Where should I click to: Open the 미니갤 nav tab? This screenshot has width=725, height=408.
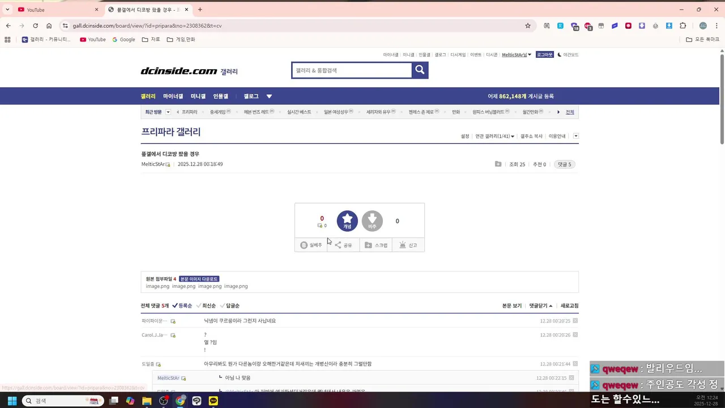[x=198, y=96]
